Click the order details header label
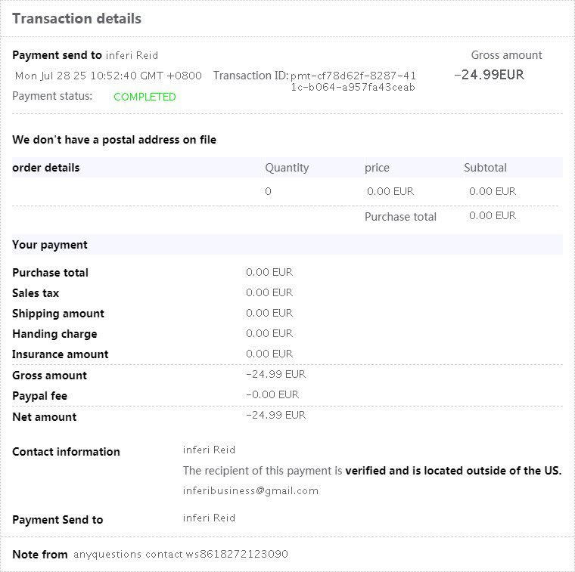575x572 pixels. (x=46, y=168)
